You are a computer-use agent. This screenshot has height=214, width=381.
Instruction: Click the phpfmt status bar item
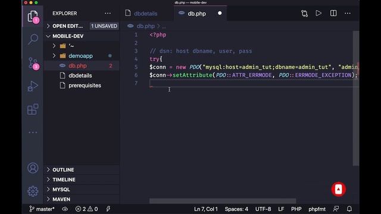317,209
